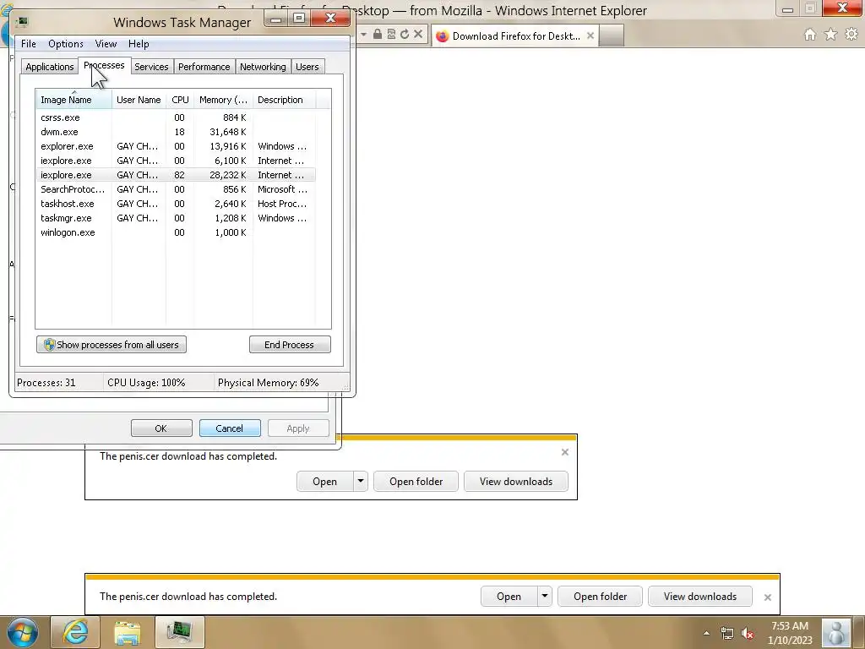Screen dimensions: 865x649
Task: Toggle Compatibility View icon in address bar
Action: [391, 34]
